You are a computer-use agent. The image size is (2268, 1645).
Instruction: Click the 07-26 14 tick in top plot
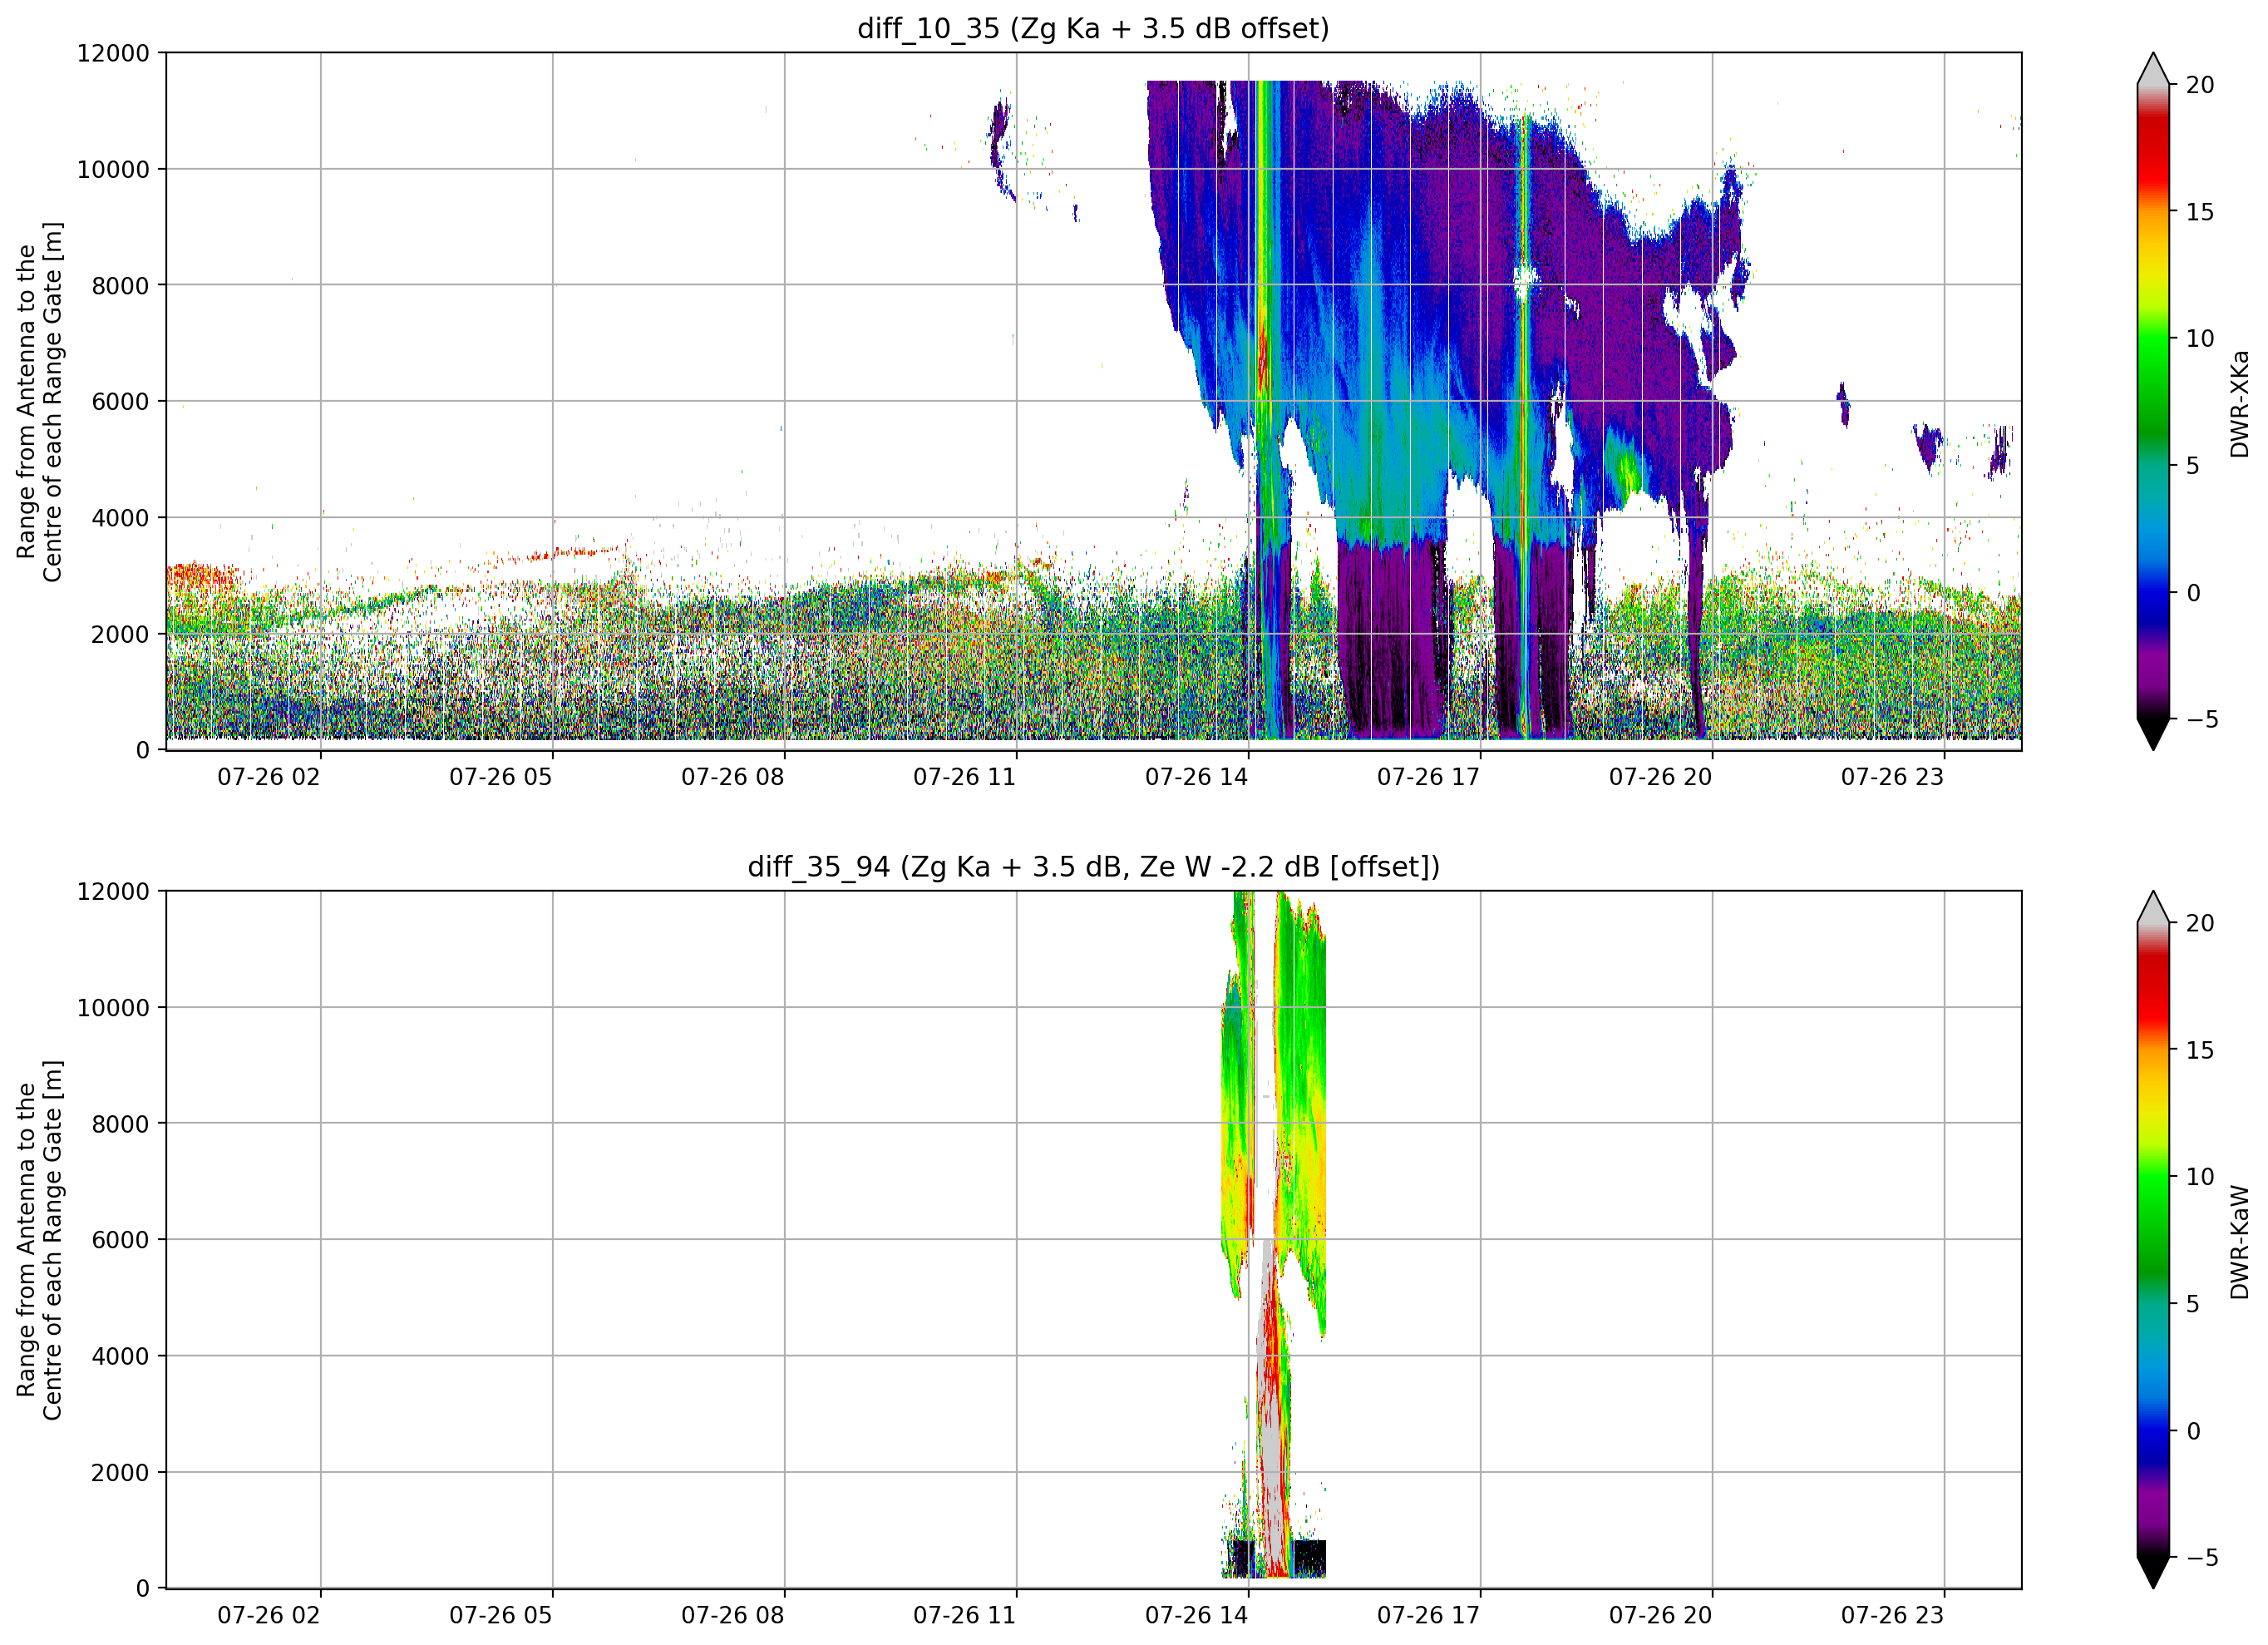coord(1197,777)
